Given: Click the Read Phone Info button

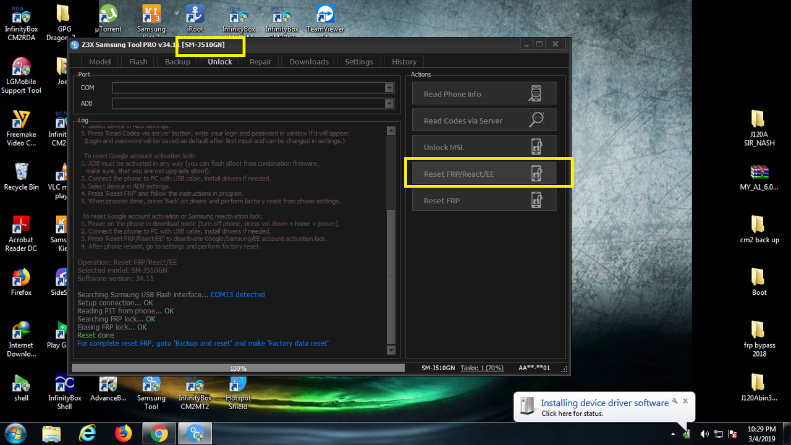Looking at the screenshot, I should click(484, 94).
